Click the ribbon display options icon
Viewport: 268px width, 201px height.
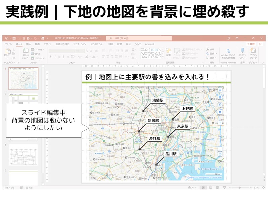(237, 38)
